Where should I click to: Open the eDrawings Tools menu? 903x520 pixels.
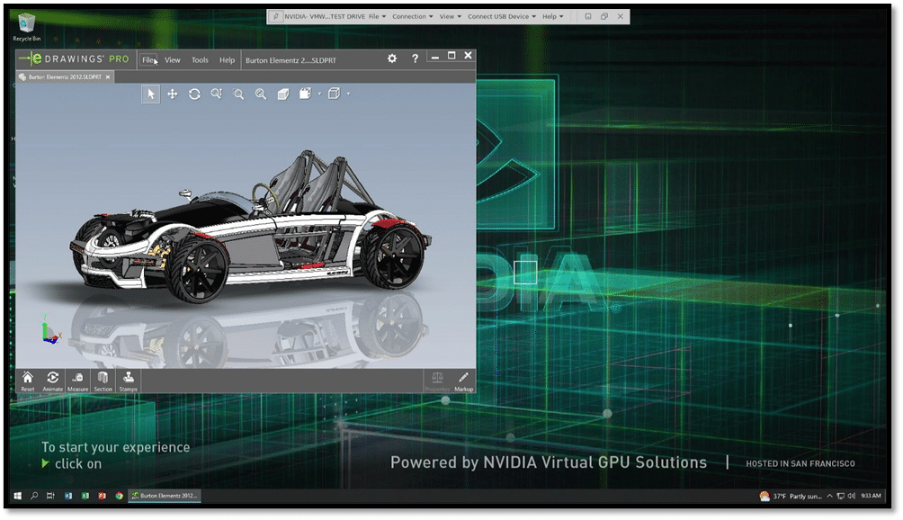point(200,60)
